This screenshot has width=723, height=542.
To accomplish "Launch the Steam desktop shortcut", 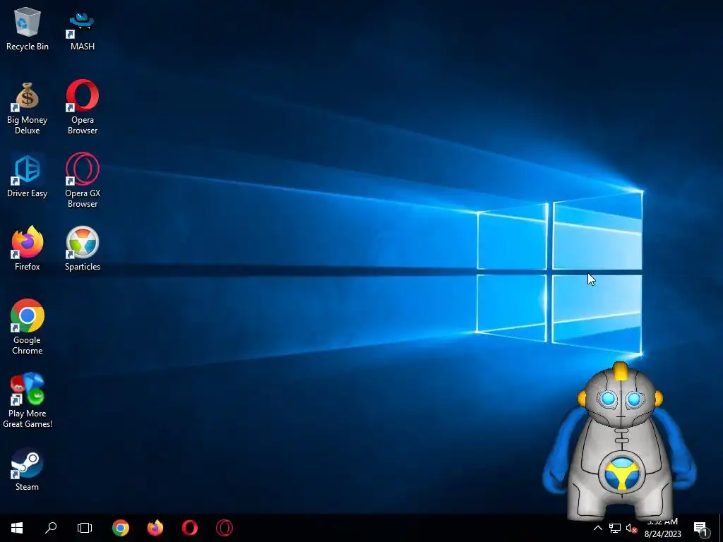I will [x=28, y=469].
